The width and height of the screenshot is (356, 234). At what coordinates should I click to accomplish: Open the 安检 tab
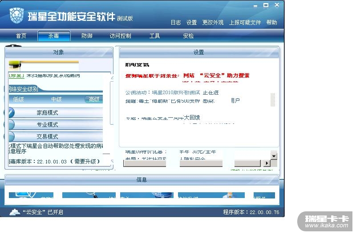click(x=188, y=36)
